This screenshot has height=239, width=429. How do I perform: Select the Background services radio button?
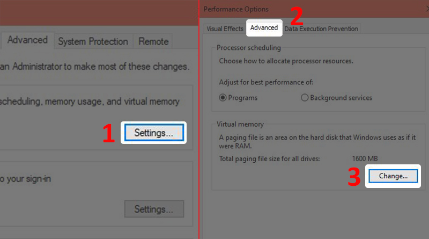click(305, 98)
